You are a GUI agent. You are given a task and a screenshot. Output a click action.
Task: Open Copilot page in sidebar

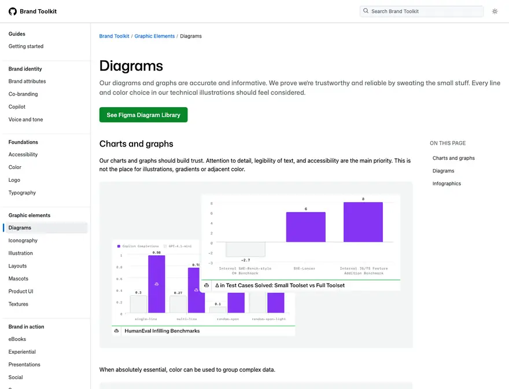(17, 107)
